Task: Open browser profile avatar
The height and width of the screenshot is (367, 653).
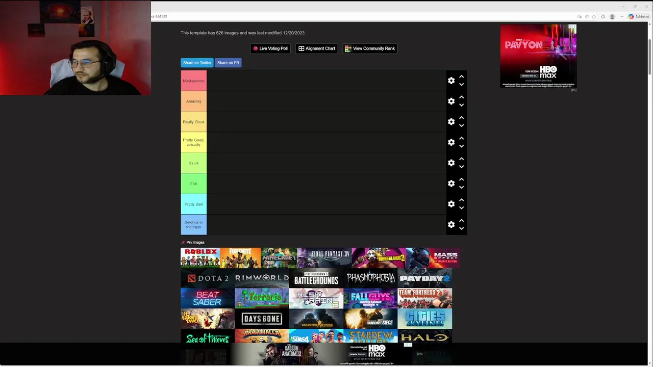Action: click(612, 16)
